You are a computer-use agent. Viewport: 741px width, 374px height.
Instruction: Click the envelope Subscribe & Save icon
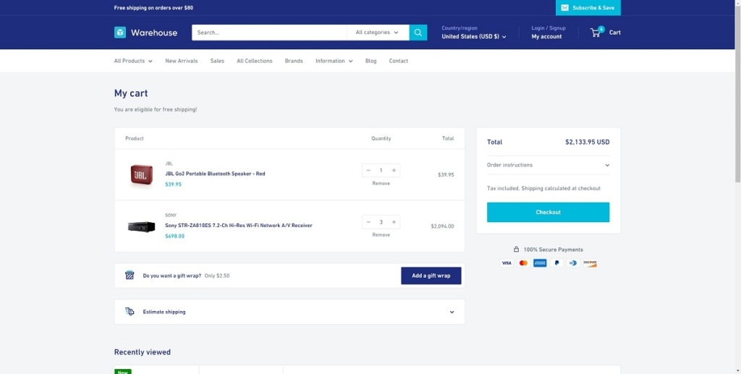564,8
